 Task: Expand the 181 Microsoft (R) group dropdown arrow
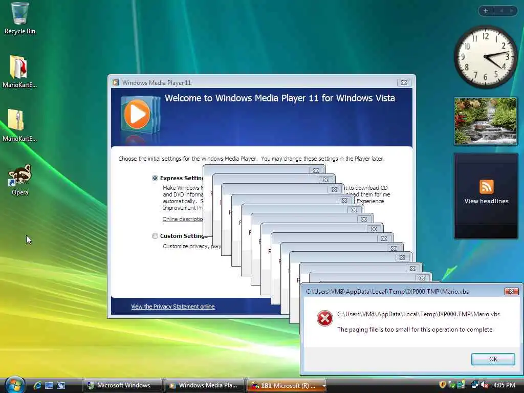323,386
